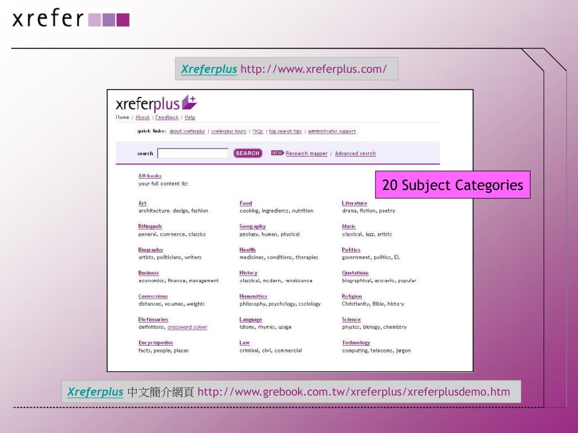
Task: Open the Bilinguals category
Action: [150, 227]
